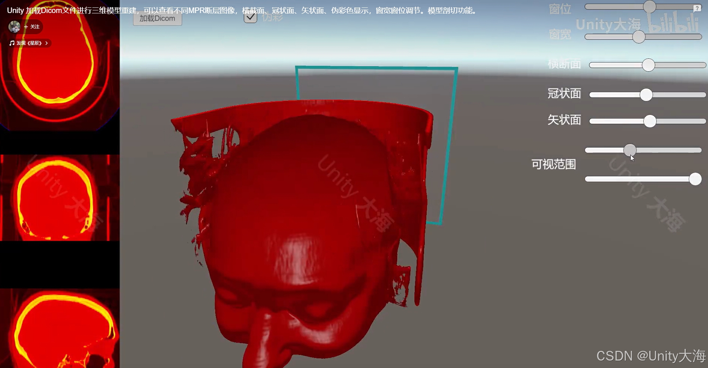The height and width of the screenshot is (368, 708).
Task: Click the 关注 follow button
Action: point(32,27)
